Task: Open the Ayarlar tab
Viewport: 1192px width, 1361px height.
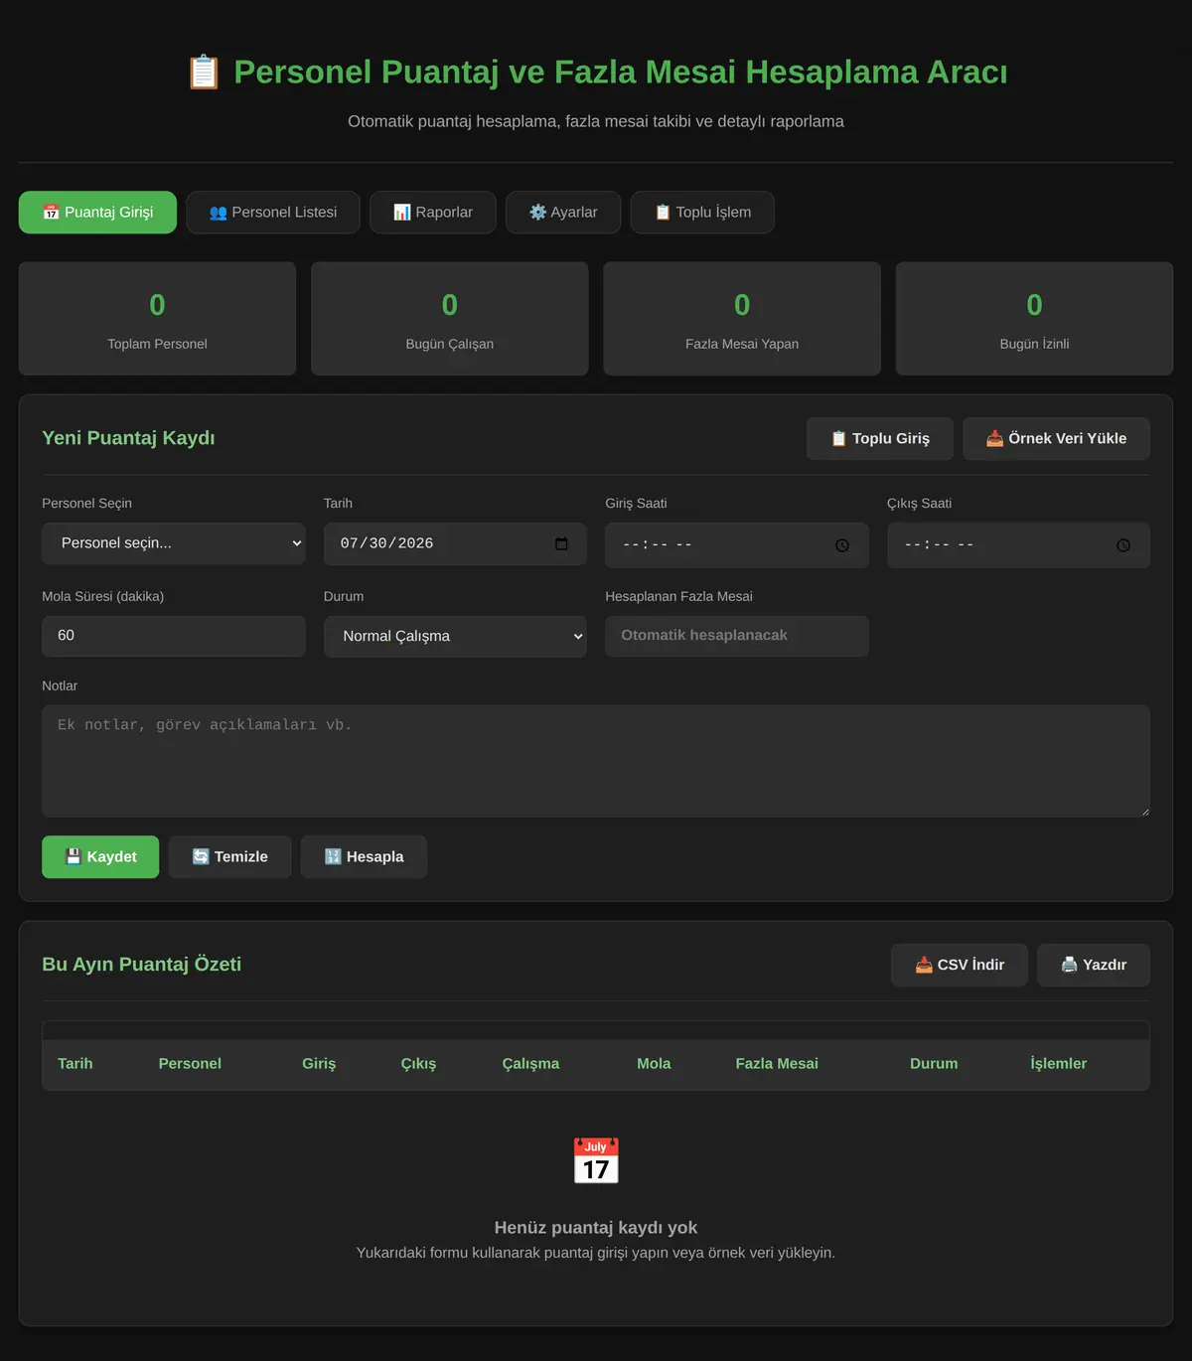Action: tap(563, 213)
